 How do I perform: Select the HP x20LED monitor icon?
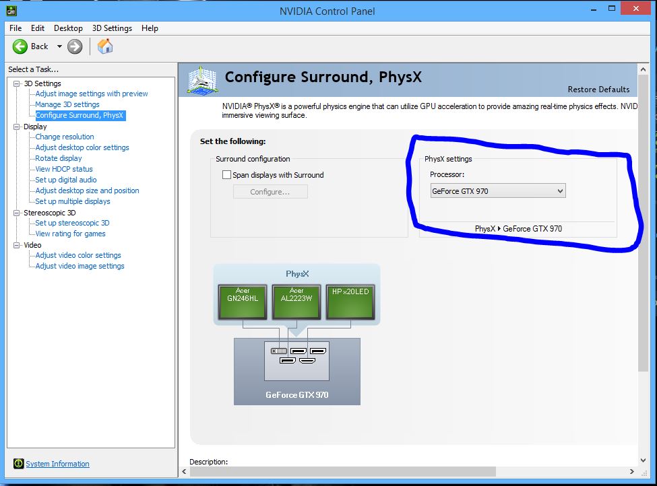[x=350, y=302]
